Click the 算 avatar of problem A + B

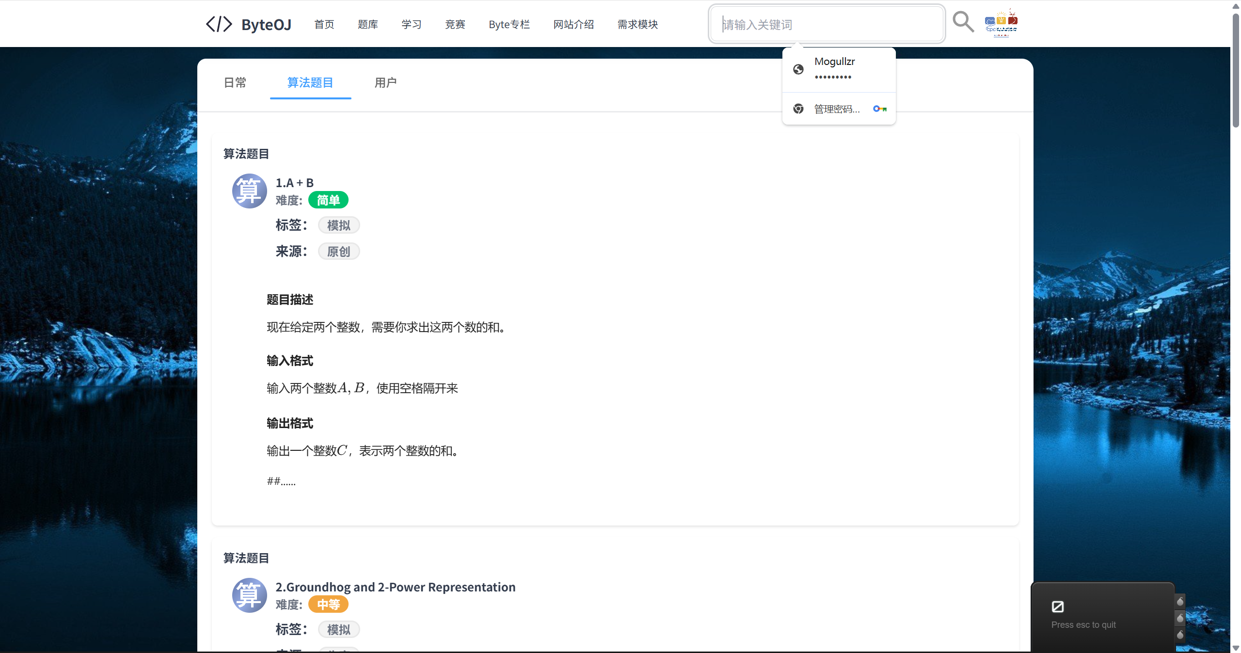(249, 191)
